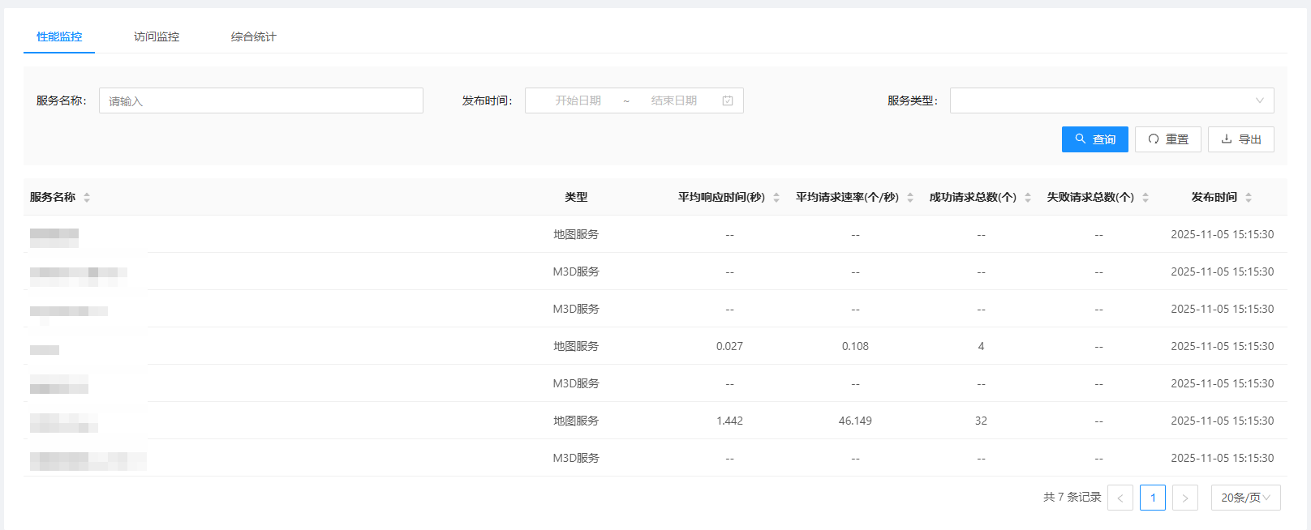1311x530 pixels.
Task: Switch to the 访问监控 tab
Action: tap(157, 36)
